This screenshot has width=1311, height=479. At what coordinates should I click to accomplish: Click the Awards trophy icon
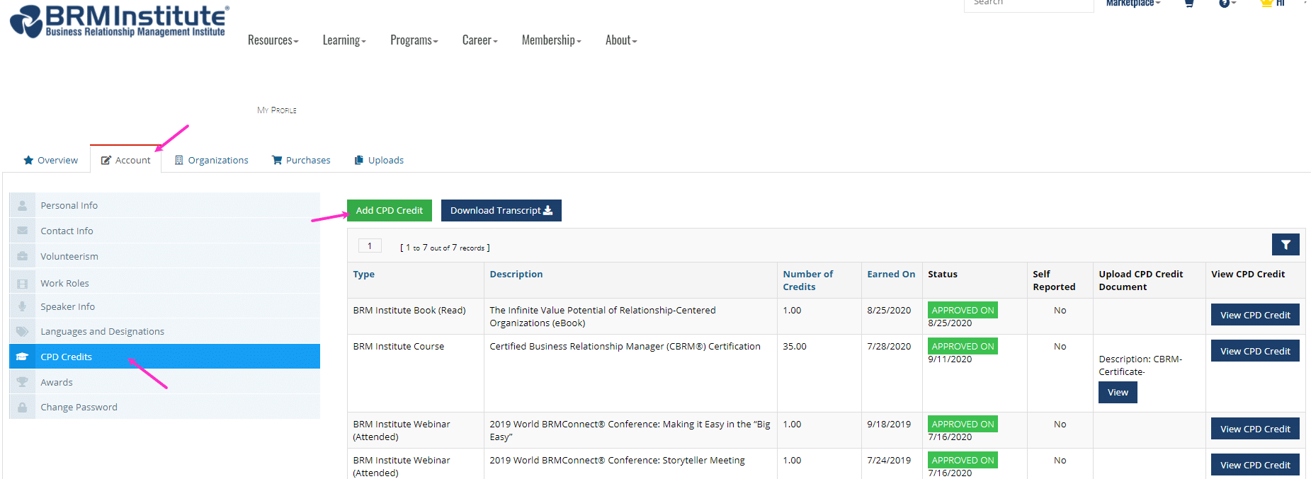pos(23,382)
